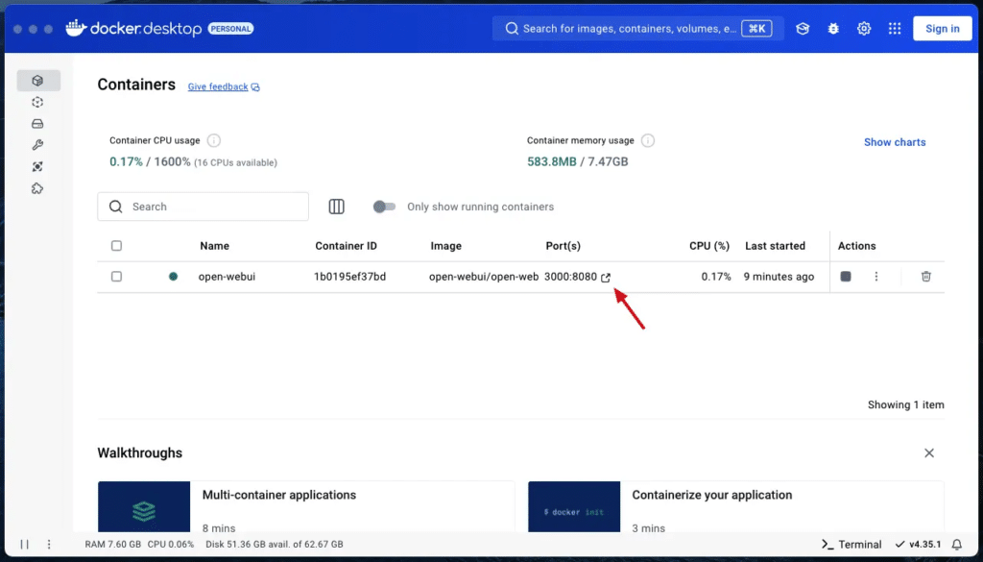This screenshot has width=983, height=562.
Task: Click the Container CPU usage info icon
Action: pos(214,140)
